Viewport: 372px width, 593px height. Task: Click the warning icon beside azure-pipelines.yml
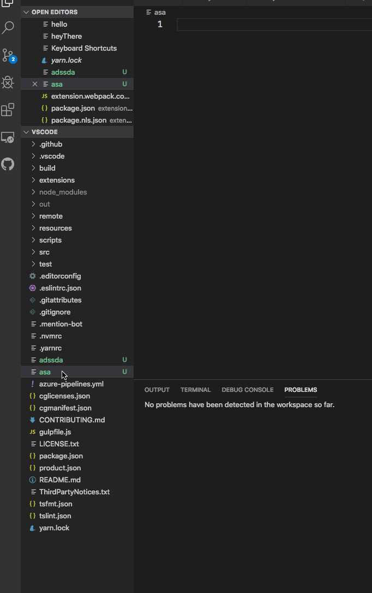32,384
